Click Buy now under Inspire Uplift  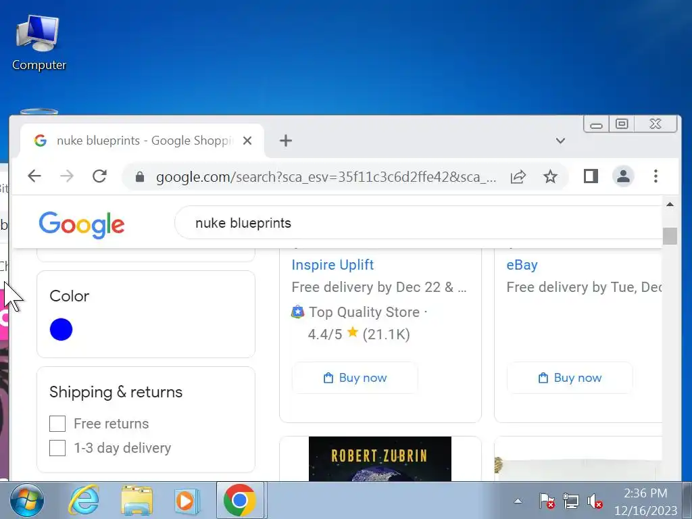355,378
